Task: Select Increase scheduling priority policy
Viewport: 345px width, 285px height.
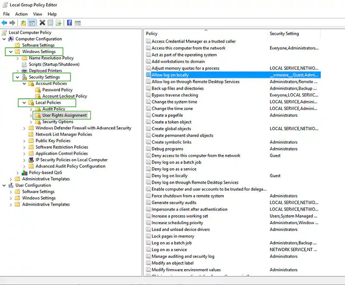Action: click(177, 223)
